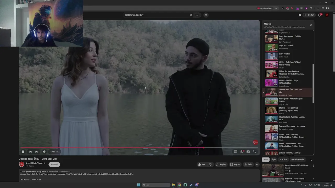
Task: Open browser extensions puzzle icon
Action: click(311, 8)
